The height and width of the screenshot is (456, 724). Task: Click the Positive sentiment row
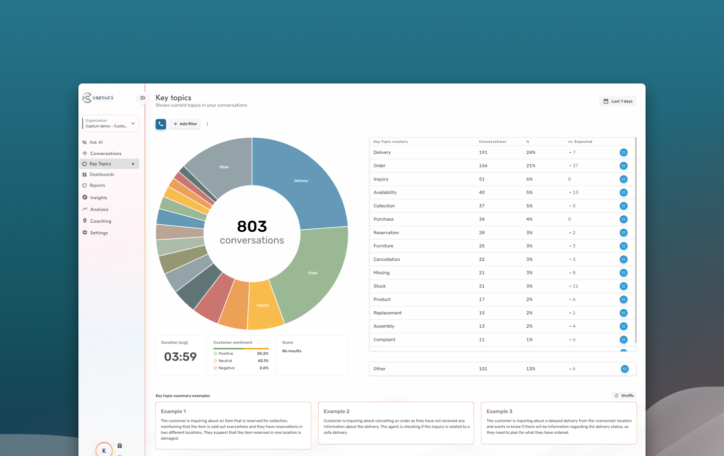(x=241, y=353)
